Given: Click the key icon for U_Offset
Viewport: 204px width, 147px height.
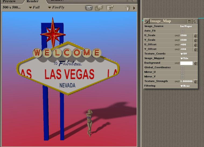Looking at the screenshot, I should coord(177,45).
